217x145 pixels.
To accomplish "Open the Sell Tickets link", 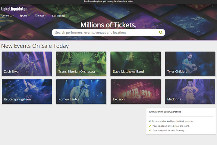I will 58,16.
